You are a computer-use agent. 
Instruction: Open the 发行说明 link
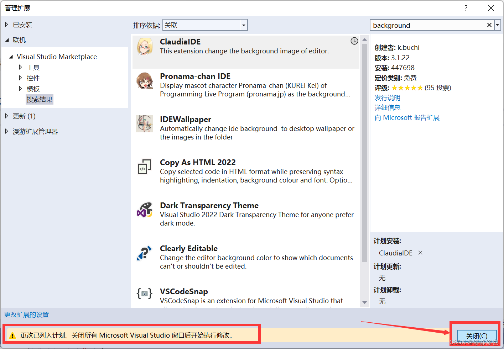tap(388, 97)
